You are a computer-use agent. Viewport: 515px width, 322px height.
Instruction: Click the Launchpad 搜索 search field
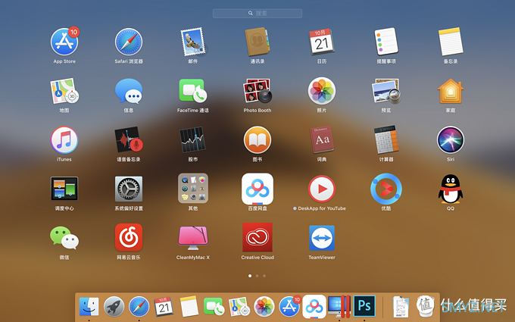point(257,13)
